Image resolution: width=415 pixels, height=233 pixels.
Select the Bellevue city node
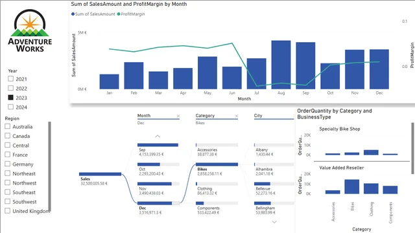click(274, 184)
